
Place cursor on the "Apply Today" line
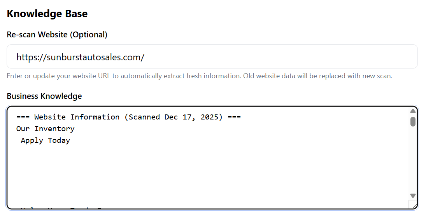tap(45, 140)
